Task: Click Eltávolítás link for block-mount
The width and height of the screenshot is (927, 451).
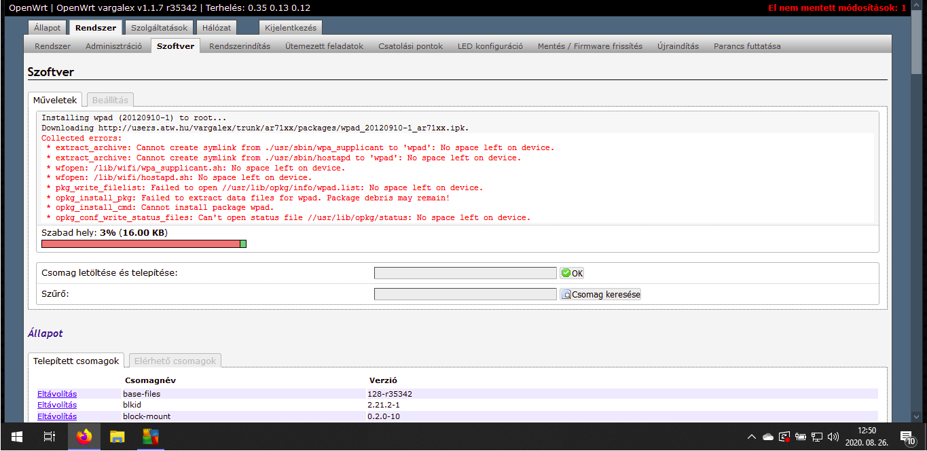Action: click(57, 416)
